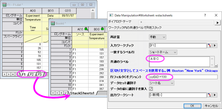
Task: Click add sheet plus button in Book6 window
Action: click(x=61, y=93)
